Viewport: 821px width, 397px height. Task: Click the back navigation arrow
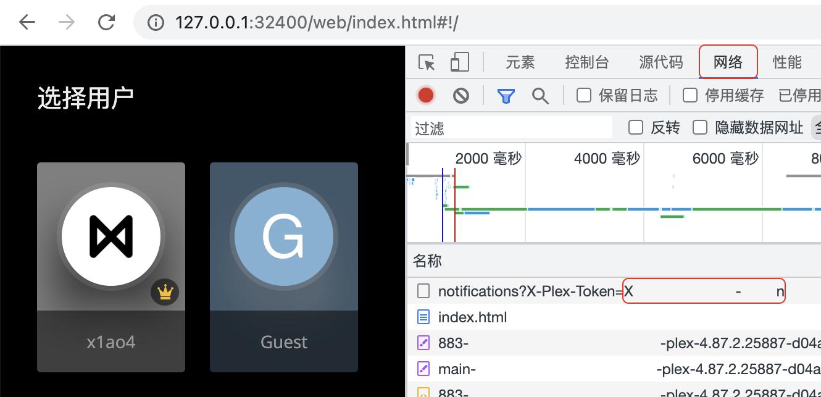[26, 22]
